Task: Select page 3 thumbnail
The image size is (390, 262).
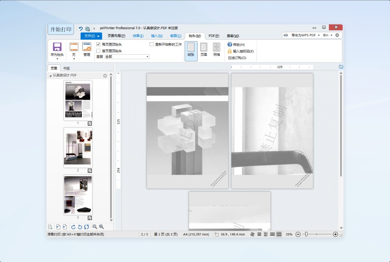Action: point(78,195)
